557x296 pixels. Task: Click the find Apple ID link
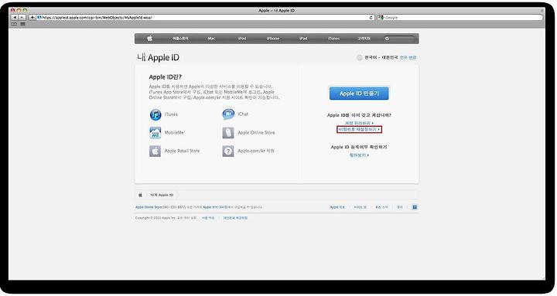[359, 155]
